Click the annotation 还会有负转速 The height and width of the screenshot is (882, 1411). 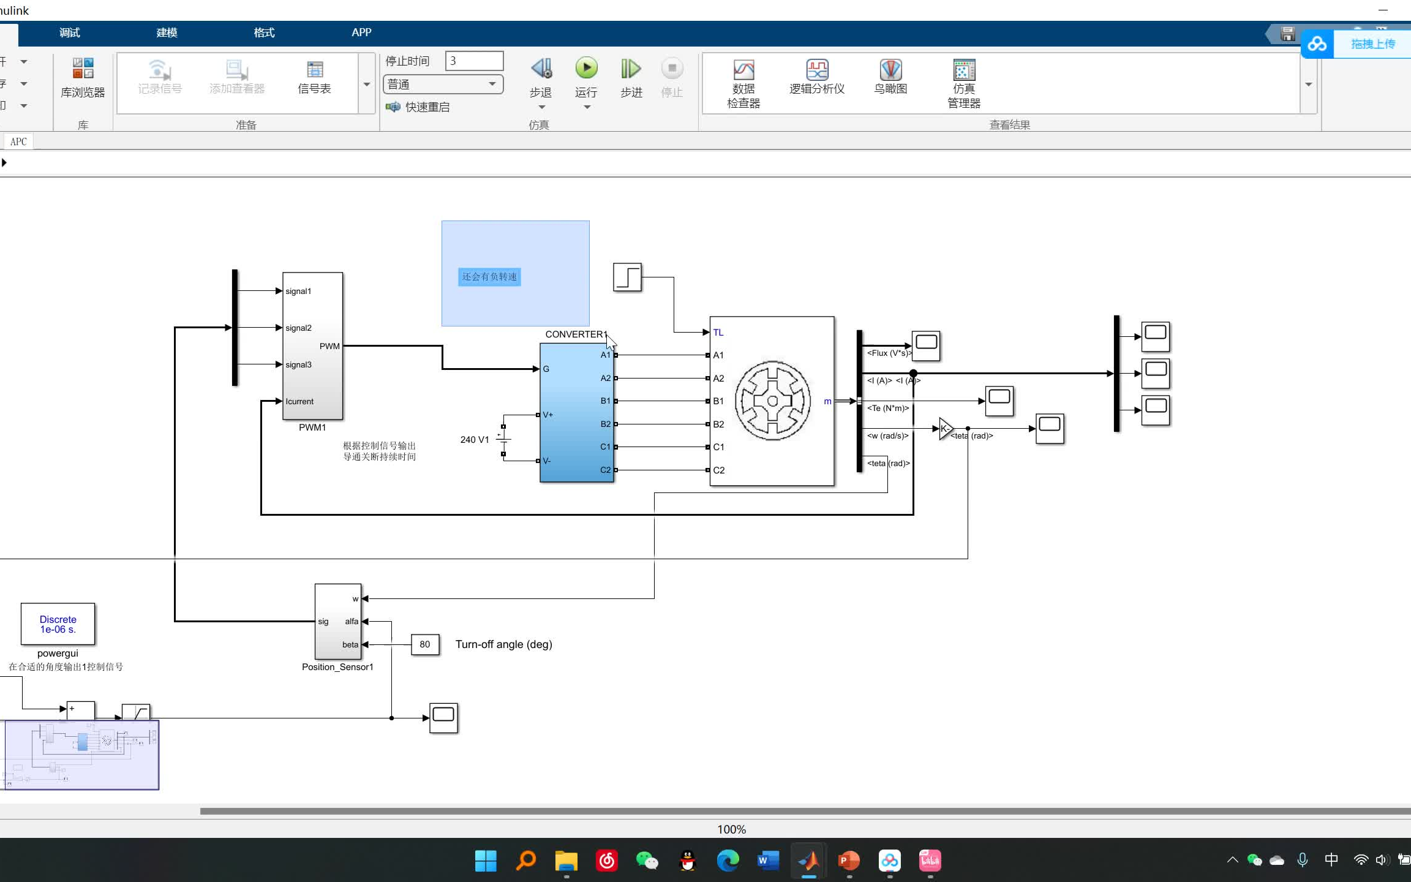(x=489, y=277)
